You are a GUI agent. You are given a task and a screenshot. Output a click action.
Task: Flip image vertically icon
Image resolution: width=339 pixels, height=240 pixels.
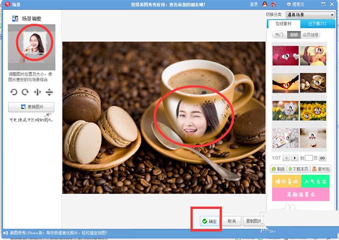coord(49,92)
